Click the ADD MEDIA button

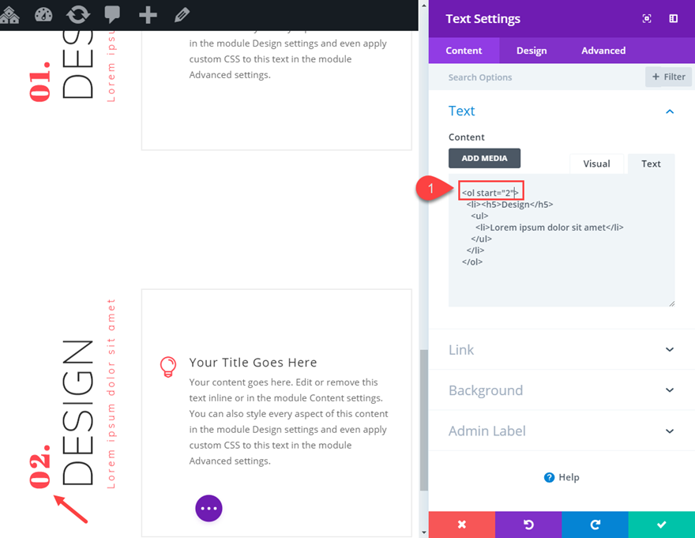pos(484,158)
